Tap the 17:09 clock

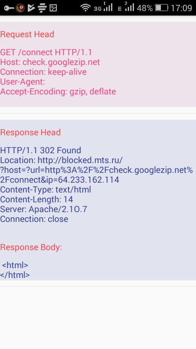181,8
